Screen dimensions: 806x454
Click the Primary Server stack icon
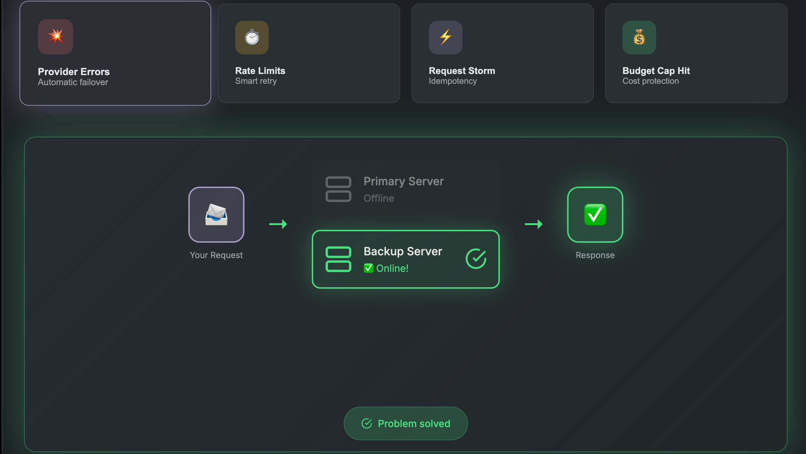(338, 189)
